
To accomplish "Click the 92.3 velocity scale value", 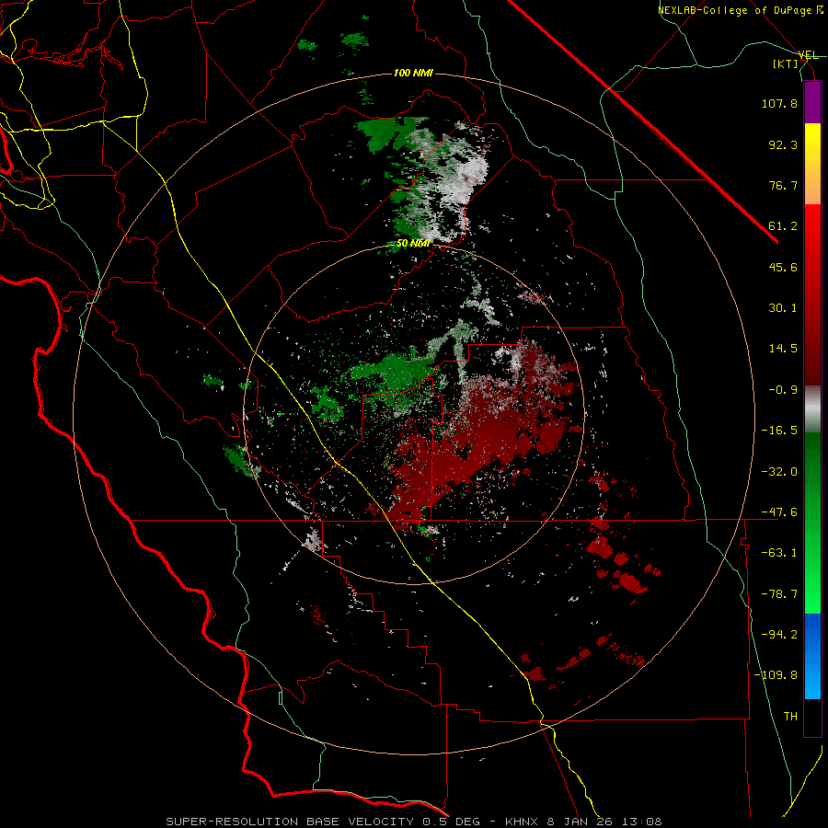I will click(783, 144).
